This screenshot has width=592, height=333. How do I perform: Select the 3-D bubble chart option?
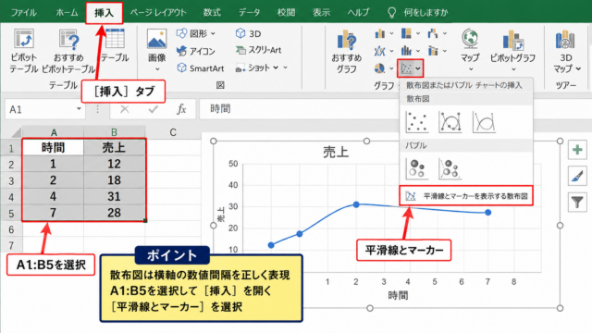[450, 168]
